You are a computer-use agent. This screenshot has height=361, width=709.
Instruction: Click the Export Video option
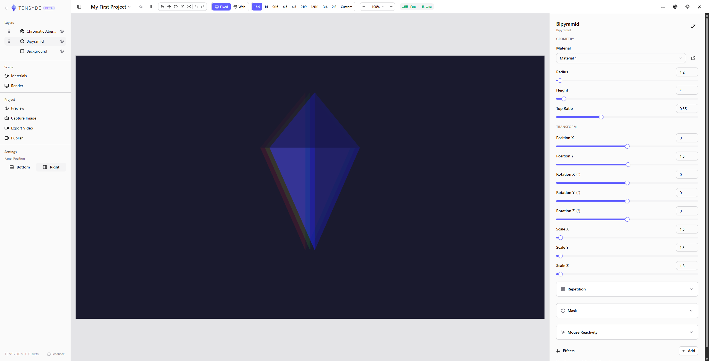coord(22,128)
